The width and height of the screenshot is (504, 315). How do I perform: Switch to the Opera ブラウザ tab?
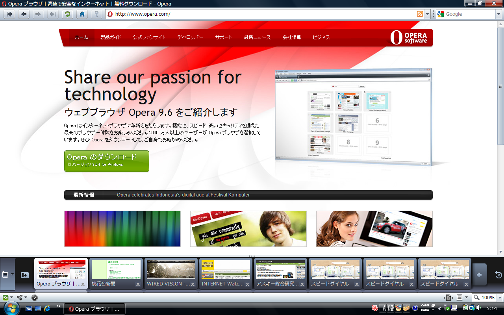[x=61, y=274]
